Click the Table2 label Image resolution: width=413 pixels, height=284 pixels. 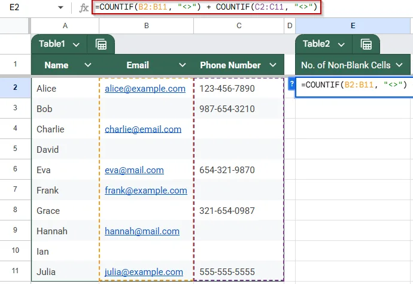pos(316,44)
